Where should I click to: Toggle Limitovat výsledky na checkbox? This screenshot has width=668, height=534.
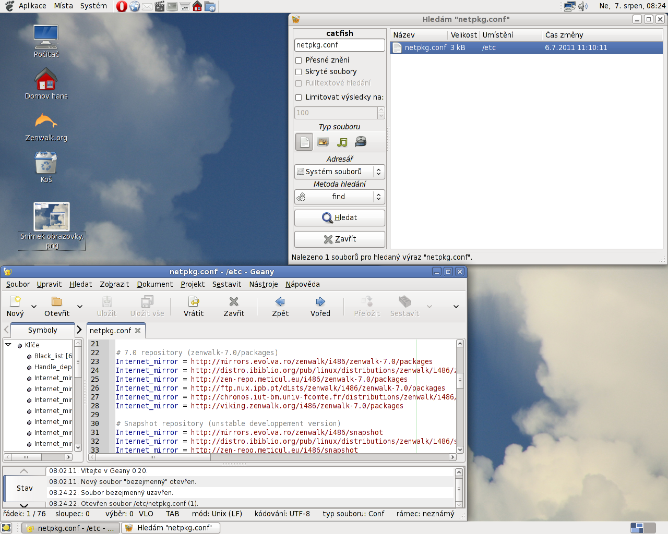point(299,98)
